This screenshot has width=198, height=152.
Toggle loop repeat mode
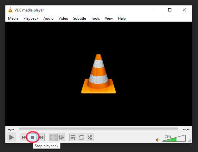(81, 137)
